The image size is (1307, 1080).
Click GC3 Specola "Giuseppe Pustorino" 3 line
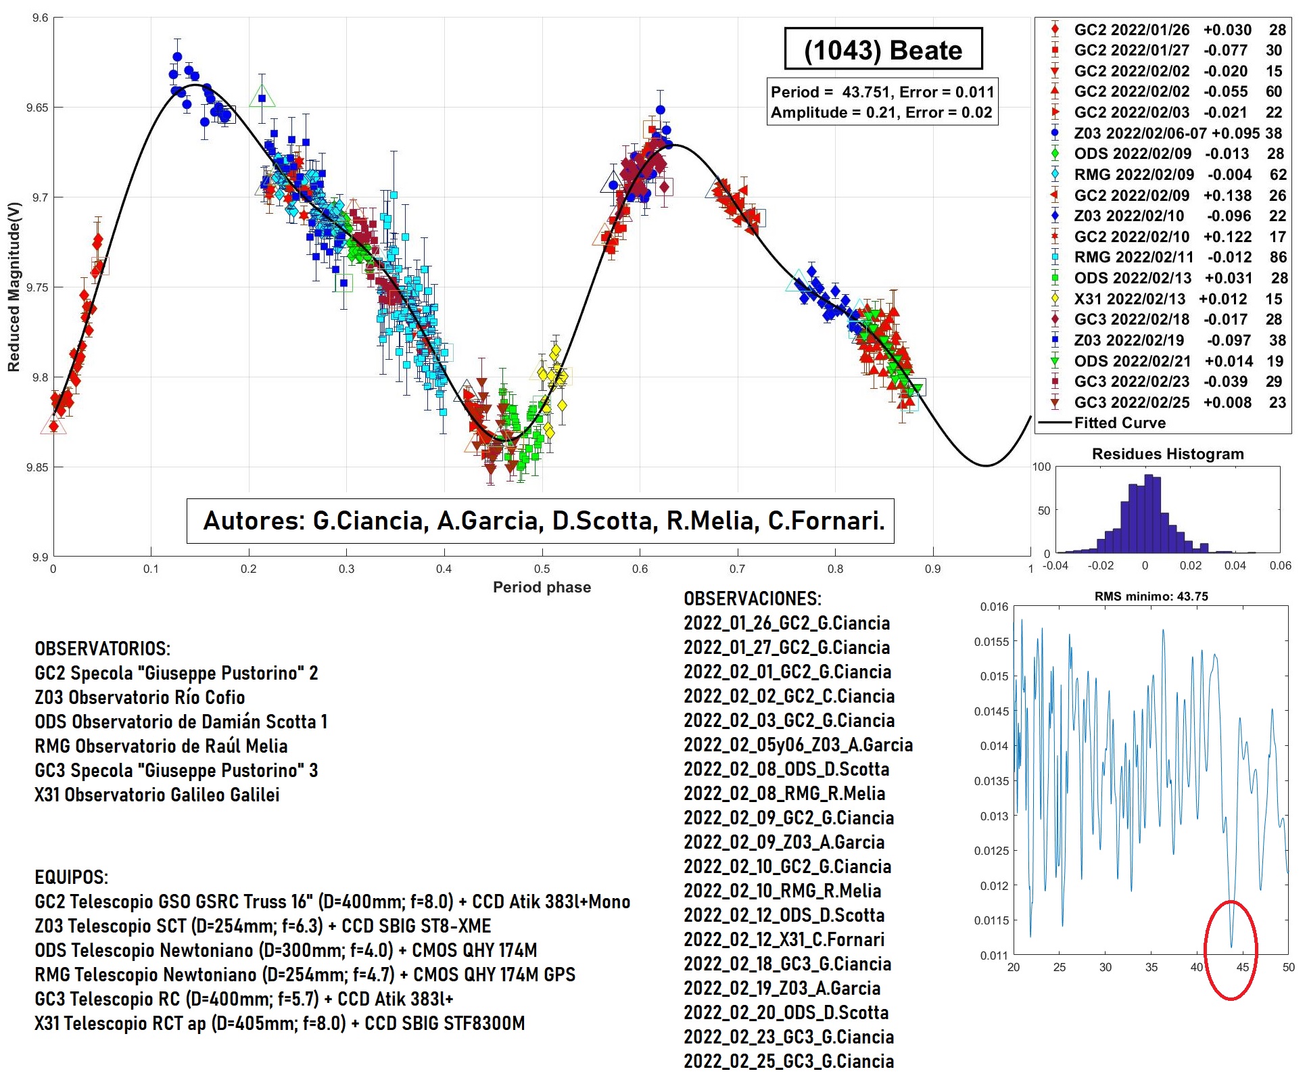[176, 771]
